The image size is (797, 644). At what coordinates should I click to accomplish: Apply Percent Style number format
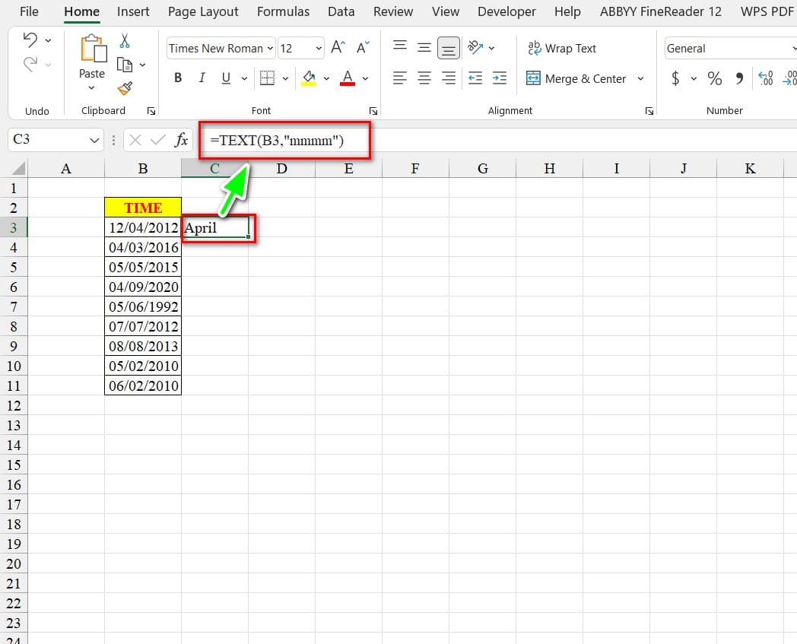[715, 78]
